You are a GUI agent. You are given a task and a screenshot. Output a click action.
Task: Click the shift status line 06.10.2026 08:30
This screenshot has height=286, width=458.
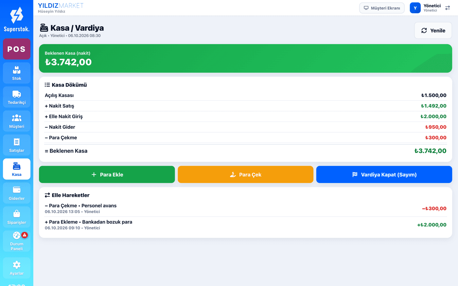pyautogui.click(x=70, y=36)
